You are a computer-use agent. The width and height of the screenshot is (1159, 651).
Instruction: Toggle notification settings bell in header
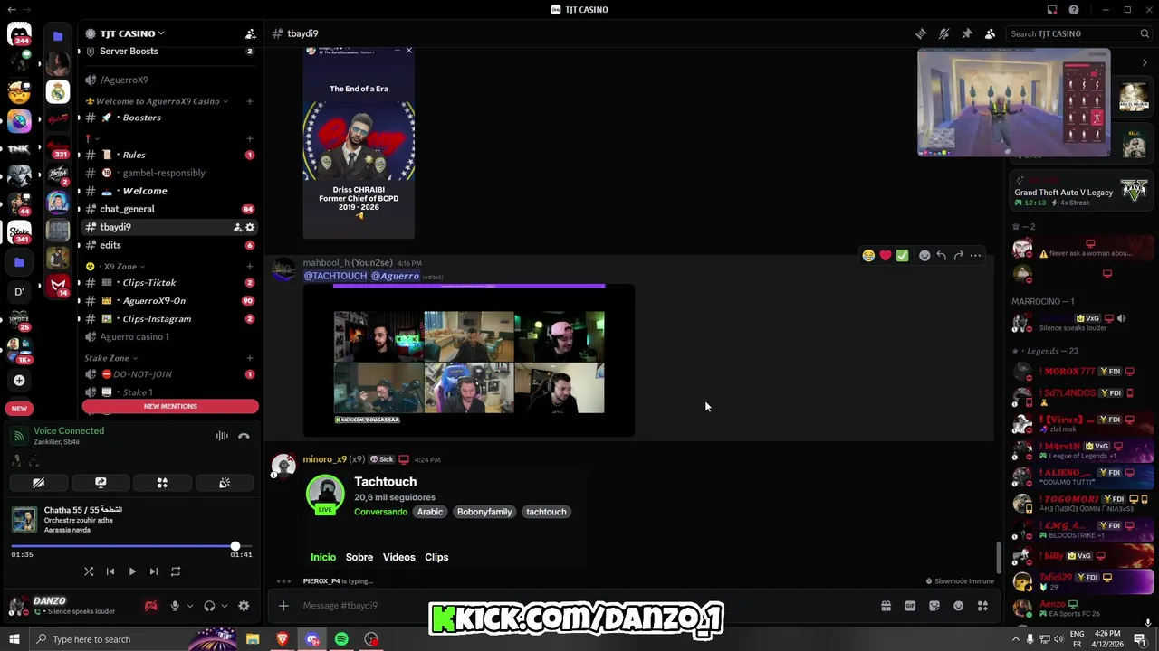[x=943, y=33]
